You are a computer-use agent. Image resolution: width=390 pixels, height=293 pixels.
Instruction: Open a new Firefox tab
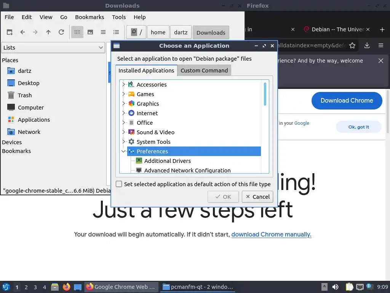[x=382, y=30]
